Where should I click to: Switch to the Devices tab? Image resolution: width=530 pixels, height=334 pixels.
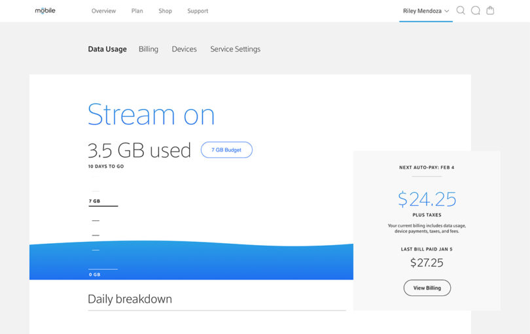click(185, 49)
